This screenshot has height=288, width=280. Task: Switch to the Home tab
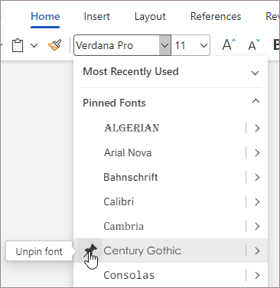point(45,16)
